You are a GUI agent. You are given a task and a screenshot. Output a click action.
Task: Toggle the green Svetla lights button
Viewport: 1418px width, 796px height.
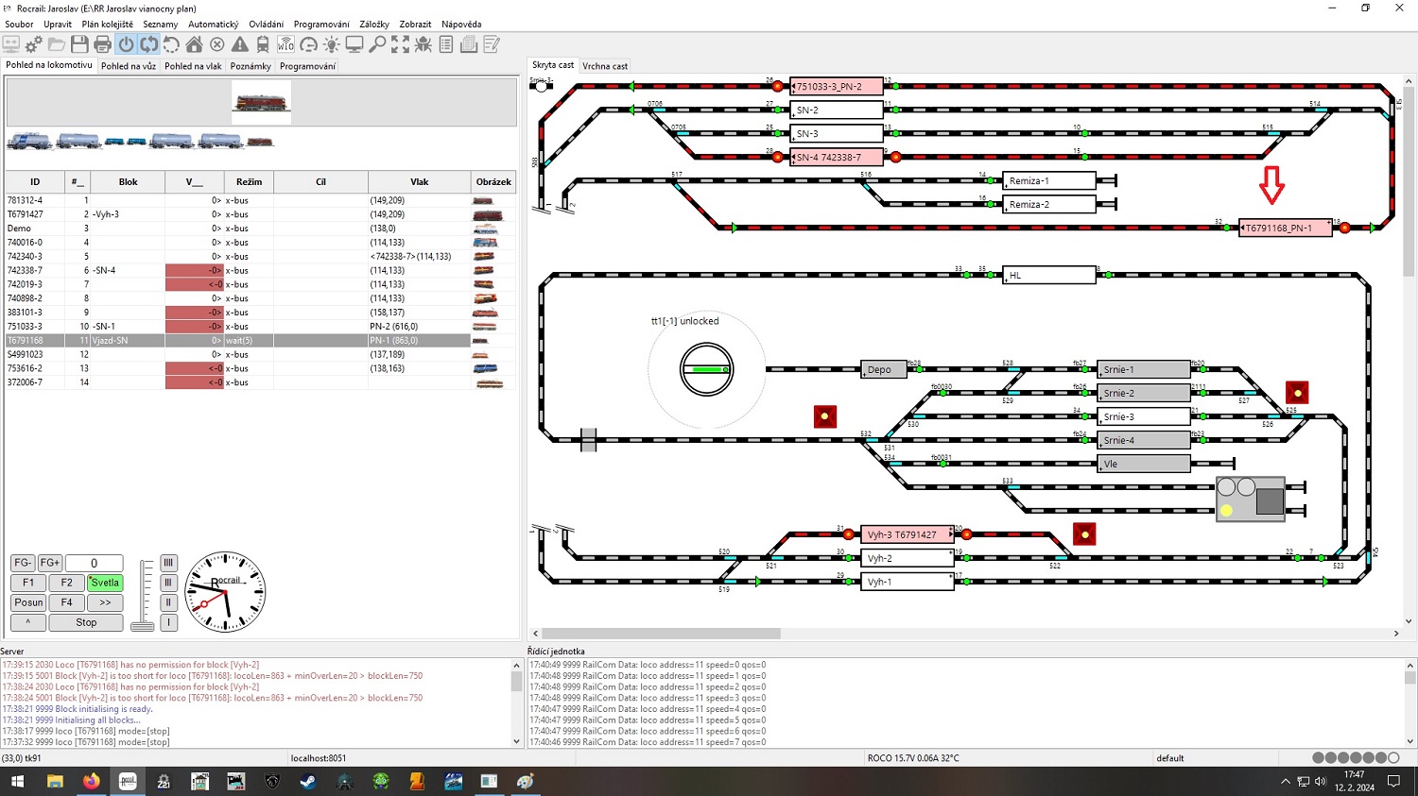point(105,583)
